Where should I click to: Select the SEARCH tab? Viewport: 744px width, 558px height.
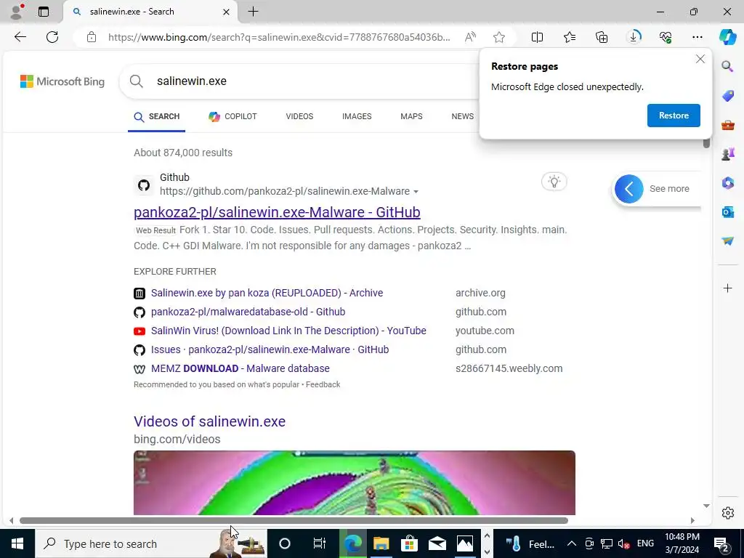(x=157, y=117)
